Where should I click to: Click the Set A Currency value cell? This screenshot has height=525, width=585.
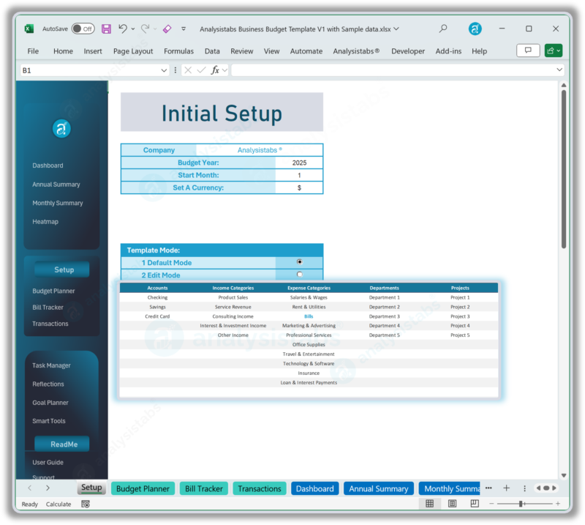pos(299,188)
